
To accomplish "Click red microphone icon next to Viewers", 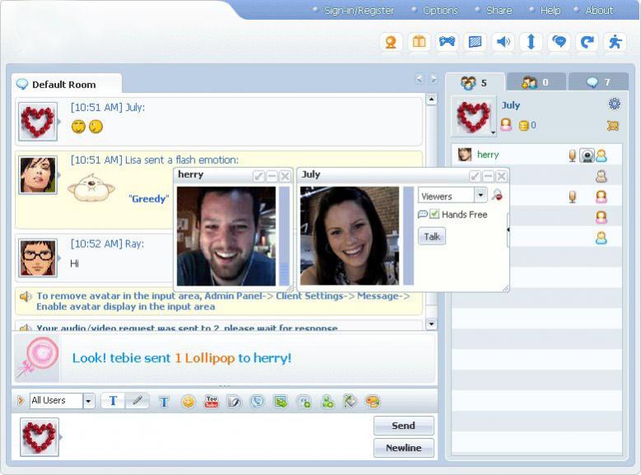I will (x=497, y=195).
